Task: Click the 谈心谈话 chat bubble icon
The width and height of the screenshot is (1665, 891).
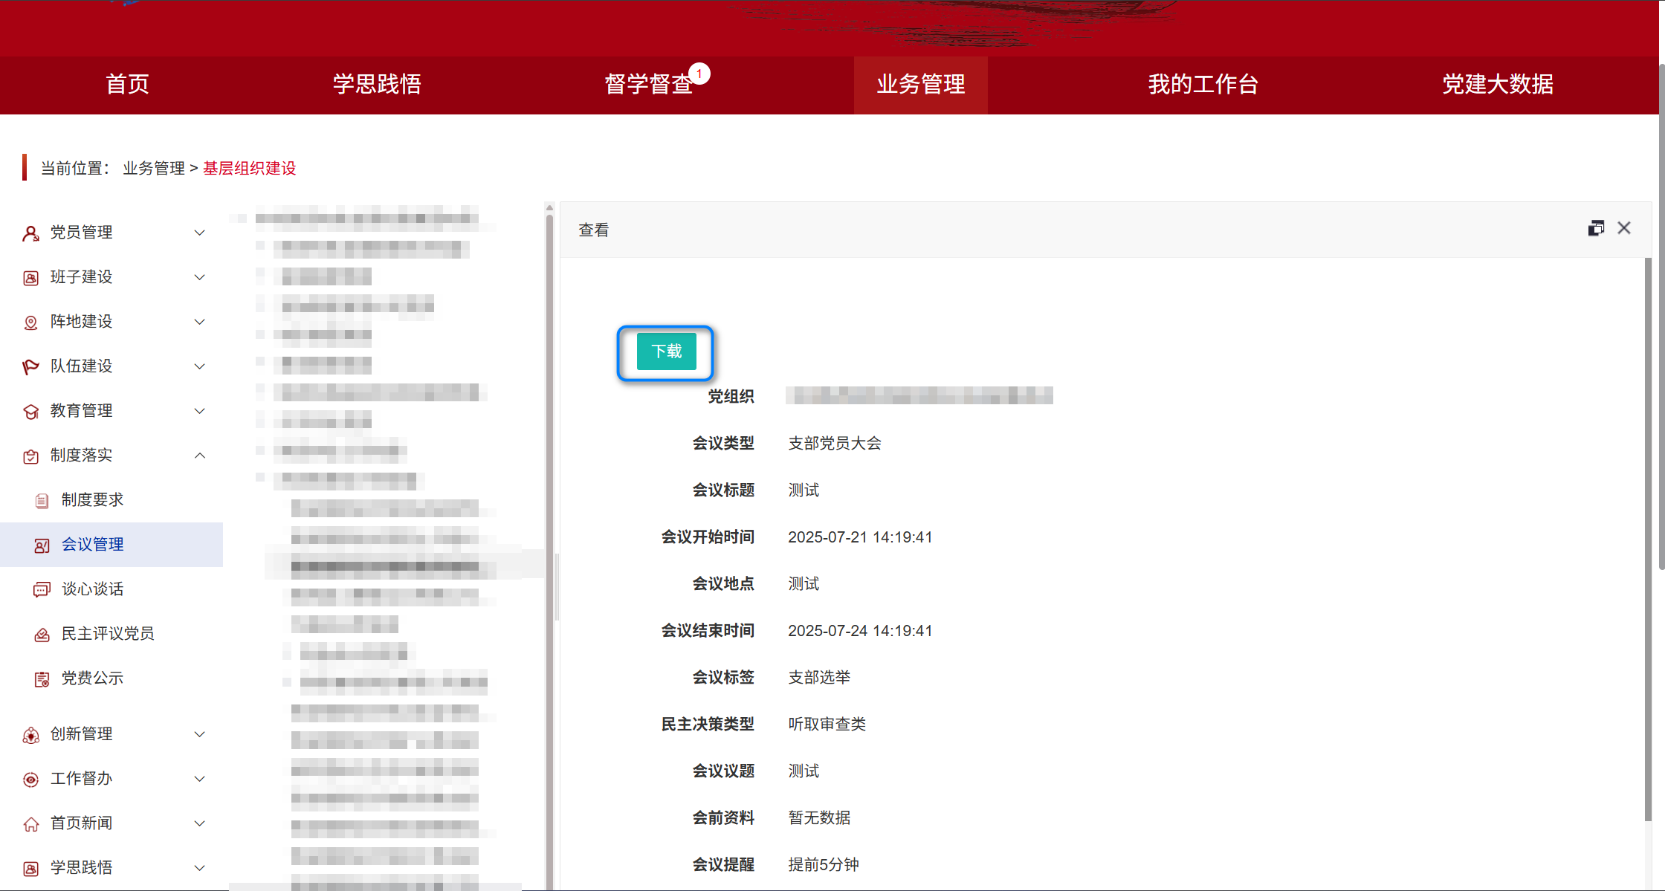Action: (42, 589)
